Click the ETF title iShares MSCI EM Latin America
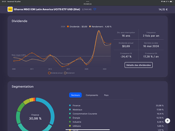 click(x=47, y=9)
